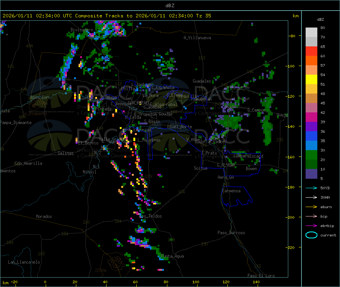Click the 'CompartEscard' map label
Viewport: 340px width, 287px height.
tap(248, 156)
